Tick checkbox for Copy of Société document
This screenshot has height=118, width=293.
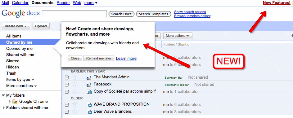pos(67,92)
